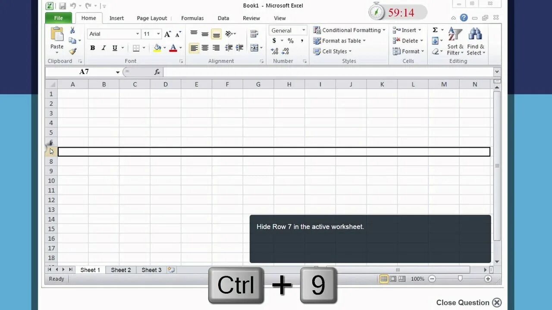Select the Sheet 3 worksheet tab
The height and width of the screenshot is (310, 552).
pos(151,270)
